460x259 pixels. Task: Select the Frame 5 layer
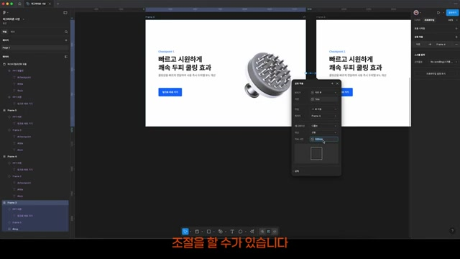[12, 110]
